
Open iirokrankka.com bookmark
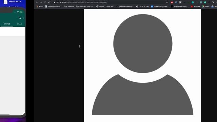pyautogui.click(x=179, y=6)
